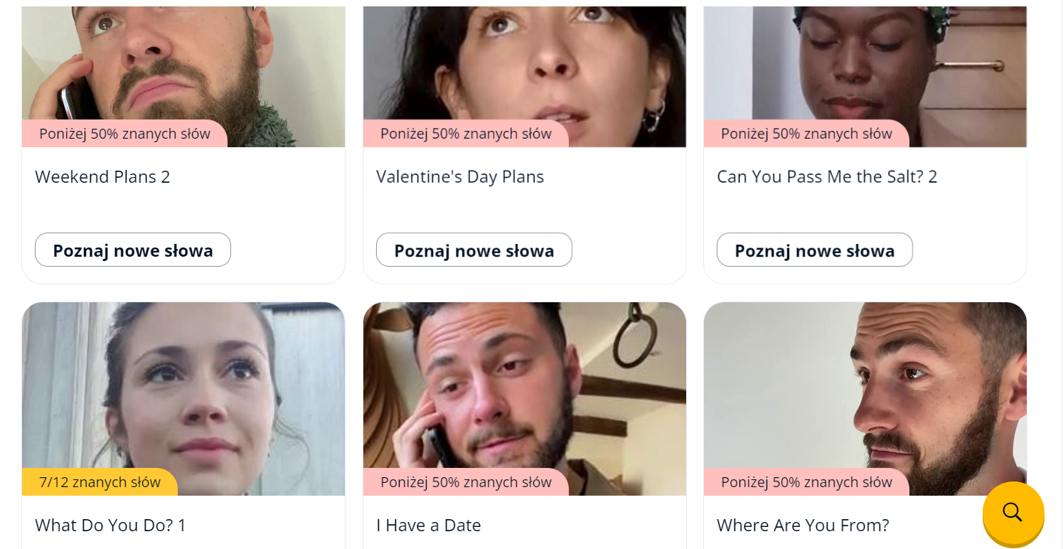This screenshot has height=549, width=1063.
Task: Click the pink known-words badge on Where Are You From?
Action: click(x=806, y=482)
